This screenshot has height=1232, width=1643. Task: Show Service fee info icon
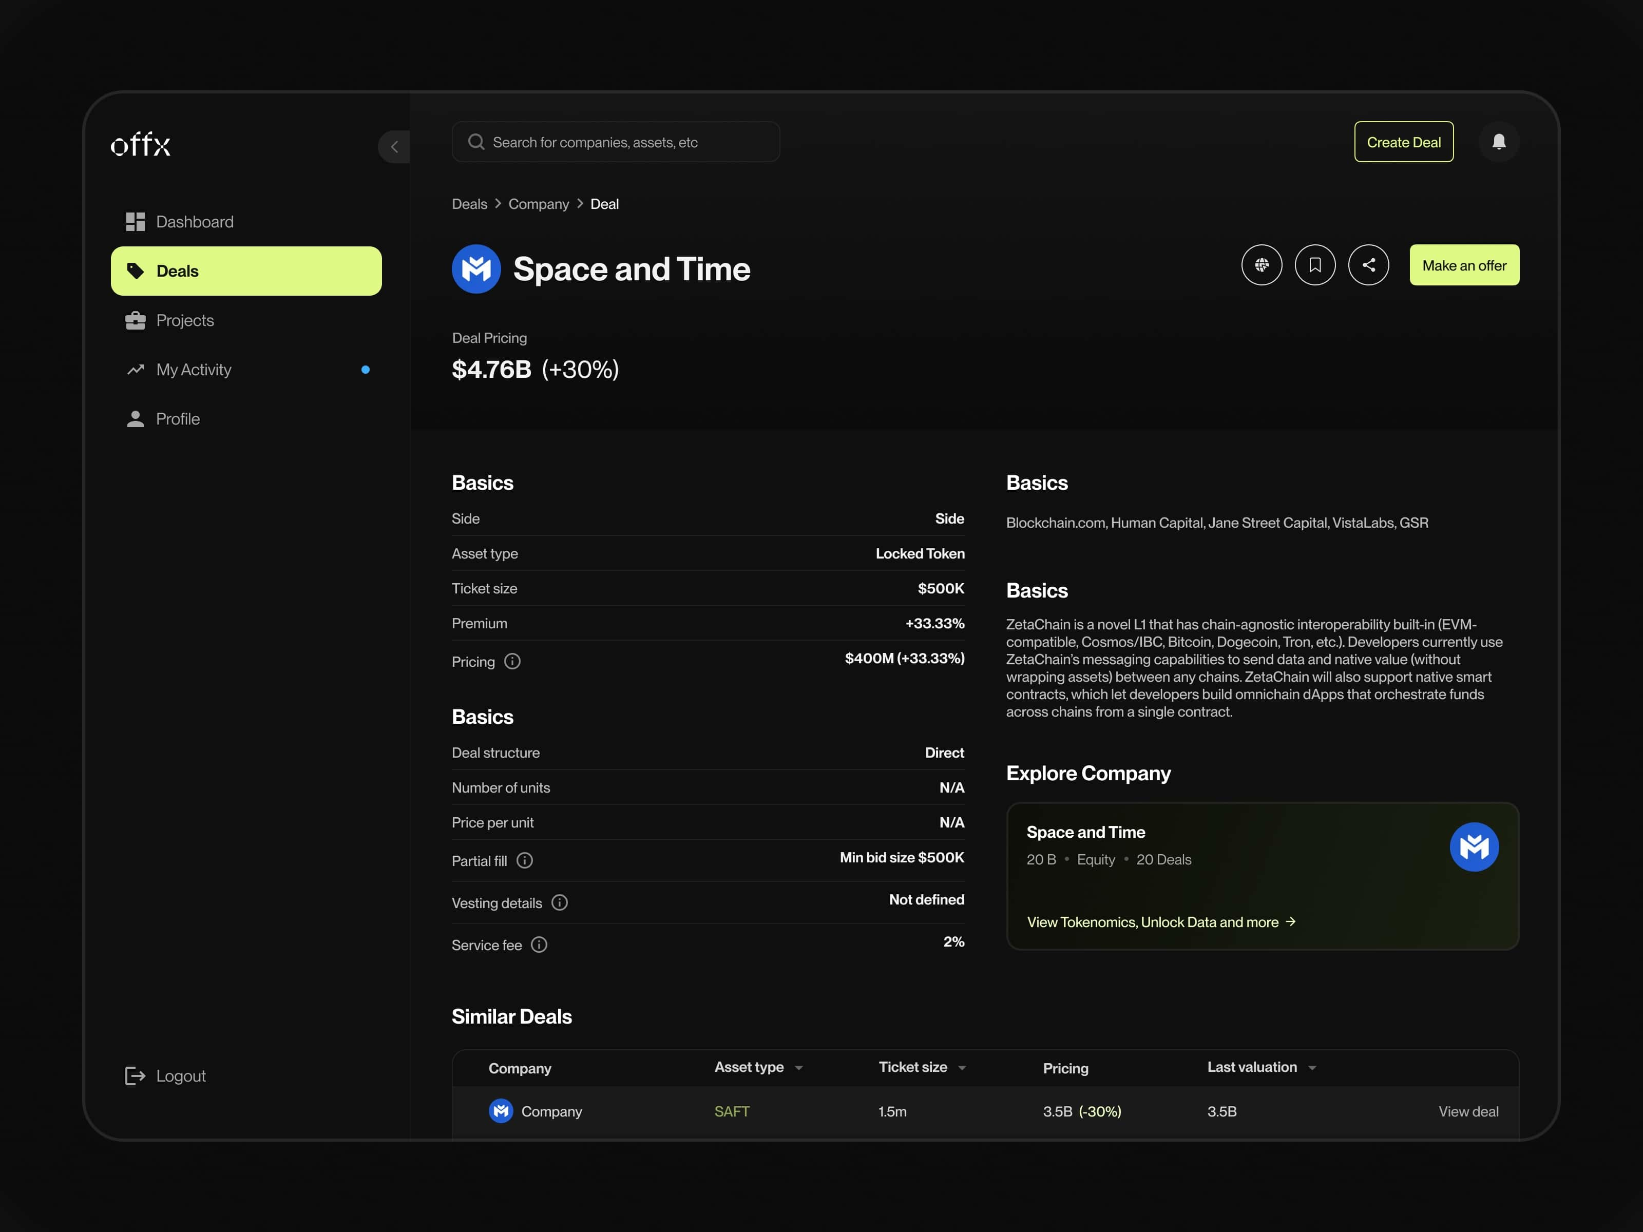(539, 945)
